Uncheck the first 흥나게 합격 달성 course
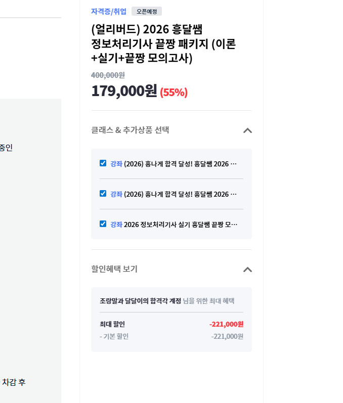The height and width of the screenshot is (403, 343). tap(103, 163)
